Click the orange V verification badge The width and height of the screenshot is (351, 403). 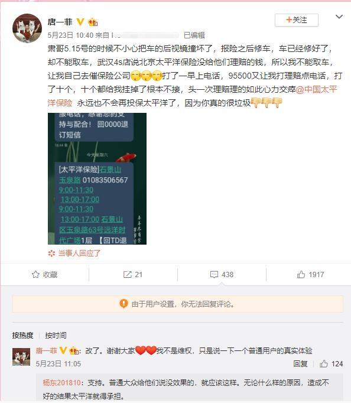pos(80,22)
